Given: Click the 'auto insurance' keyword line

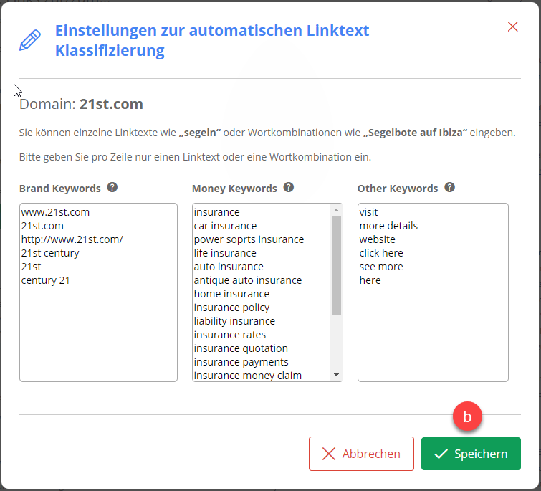Looking at the screenshot, I should pos(229,267).
